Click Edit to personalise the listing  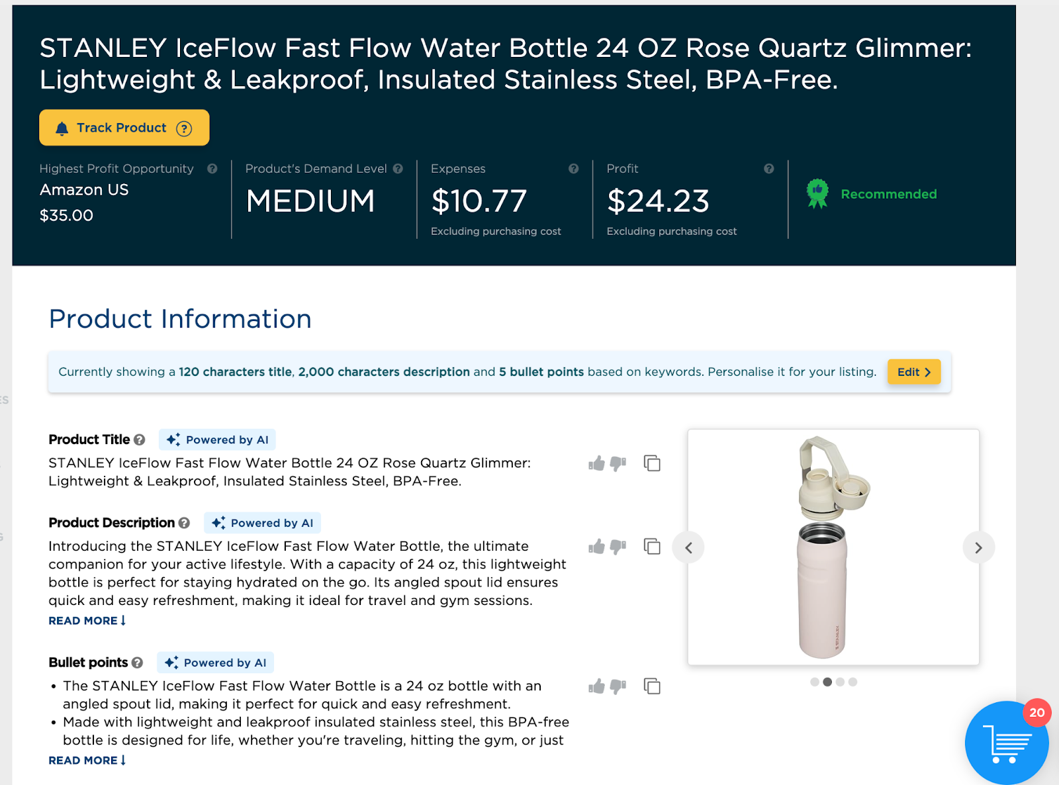[x=913, y=372]
